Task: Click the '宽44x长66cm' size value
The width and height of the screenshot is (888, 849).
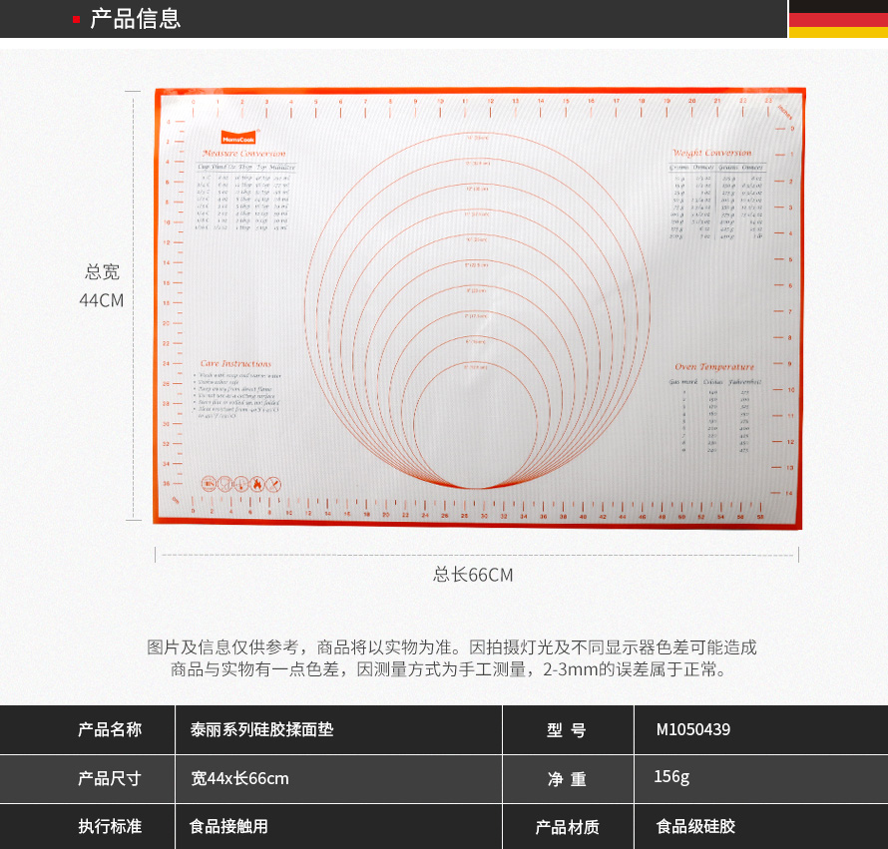Action: (239, 779)
